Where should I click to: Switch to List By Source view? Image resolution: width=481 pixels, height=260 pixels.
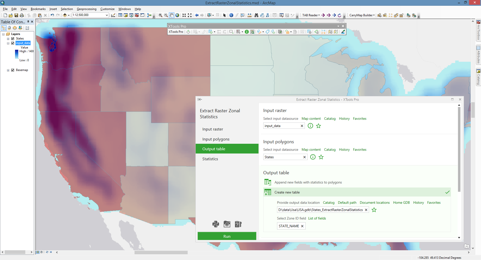9,28
